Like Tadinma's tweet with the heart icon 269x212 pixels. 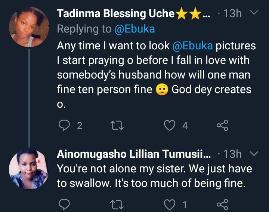pos(170,126)
